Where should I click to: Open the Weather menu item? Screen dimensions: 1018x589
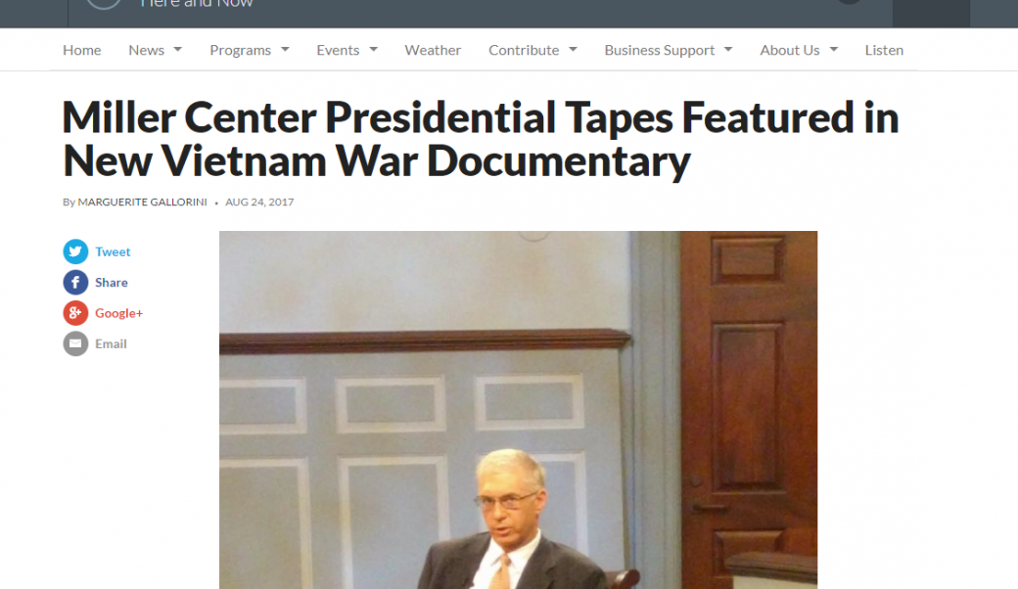click(x=433, y=50)
